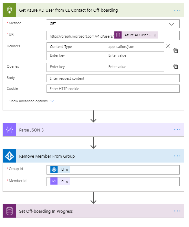This screenshot has height=227, width=189.
Task: Click the Azure AD diamond icon
Action: tap(9, 156)
